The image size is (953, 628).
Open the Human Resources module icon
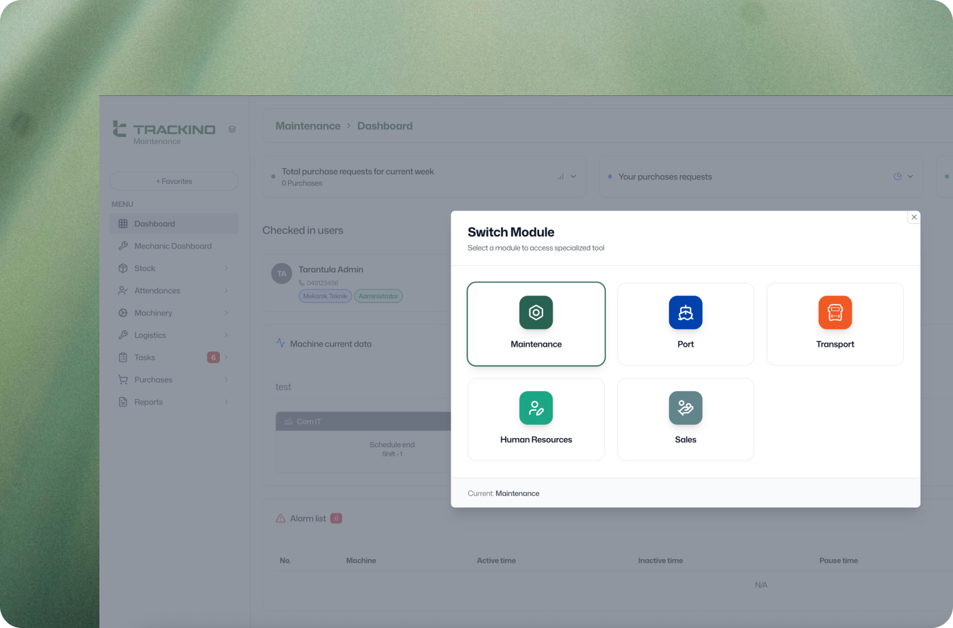pos(536,408)
